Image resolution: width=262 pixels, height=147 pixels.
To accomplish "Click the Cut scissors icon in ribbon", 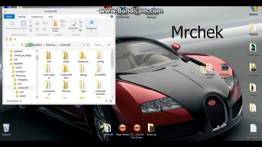I will (x=31, y=22).
